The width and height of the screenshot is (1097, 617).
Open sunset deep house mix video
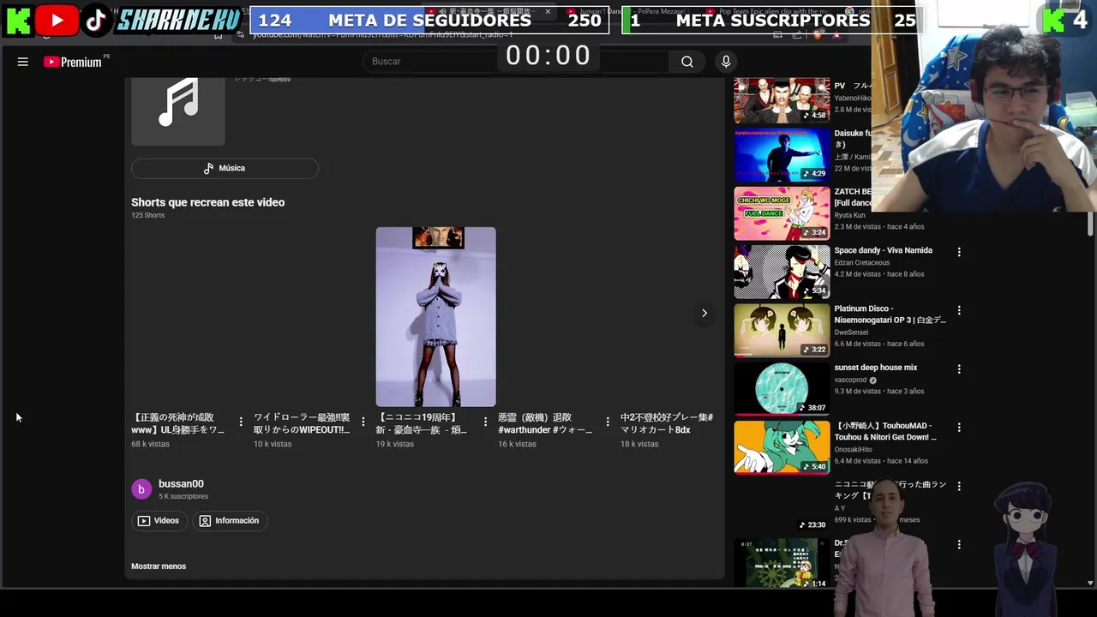point(876,368)
